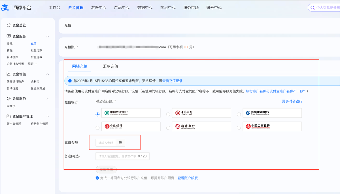Collapse the 金融服务 section chevron

click(x=48, y=99)
